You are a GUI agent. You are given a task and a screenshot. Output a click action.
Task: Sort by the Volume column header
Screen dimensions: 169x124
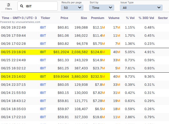point(114,18)
